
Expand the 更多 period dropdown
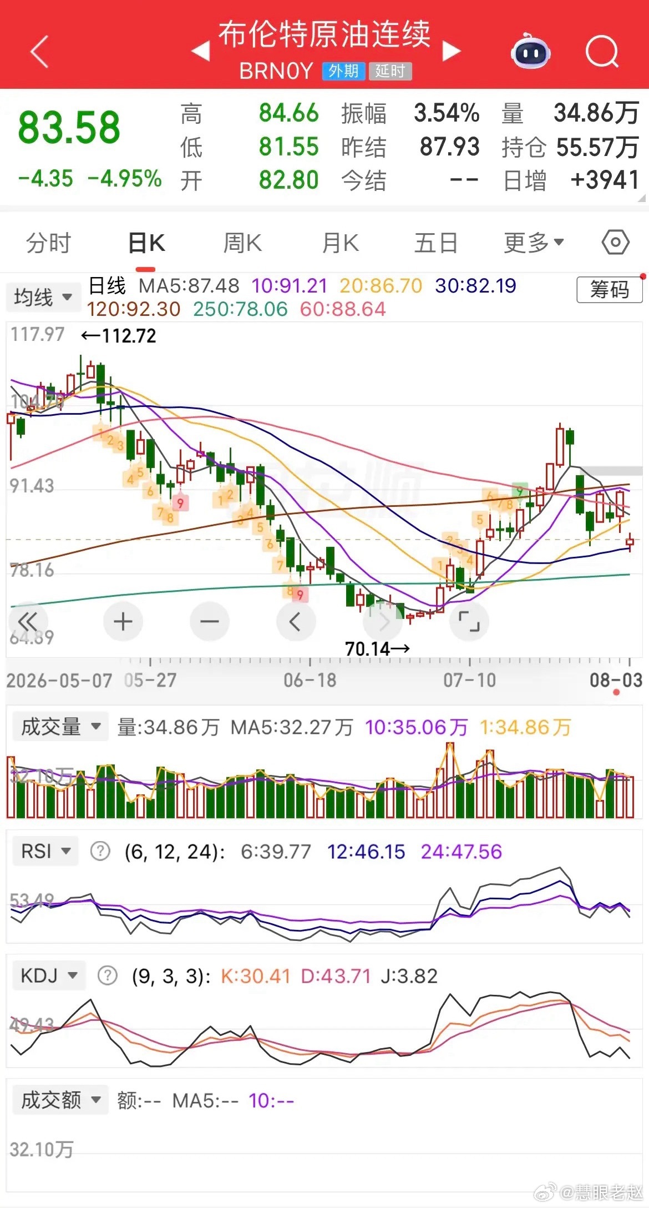point(534,243)
